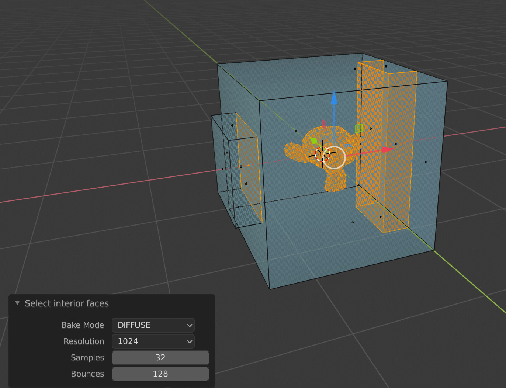
Task: Click the green plane handle square
Action: [x=359, y=128]
